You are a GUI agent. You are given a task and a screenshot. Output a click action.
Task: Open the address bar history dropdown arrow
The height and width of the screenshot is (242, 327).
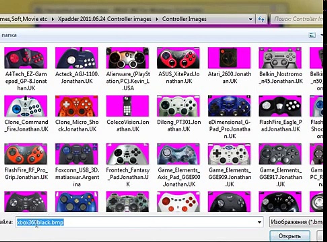pos(250,19)
